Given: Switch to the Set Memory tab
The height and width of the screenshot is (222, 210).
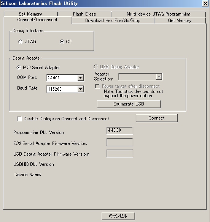Looking at the screenshot, I should click(x=30, y=14).
